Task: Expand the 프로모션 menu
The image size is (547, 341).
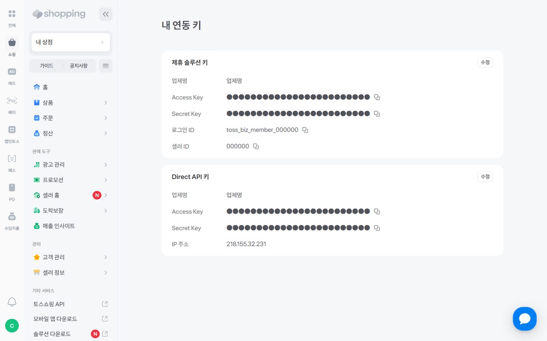Action: [x=71, y=180]
